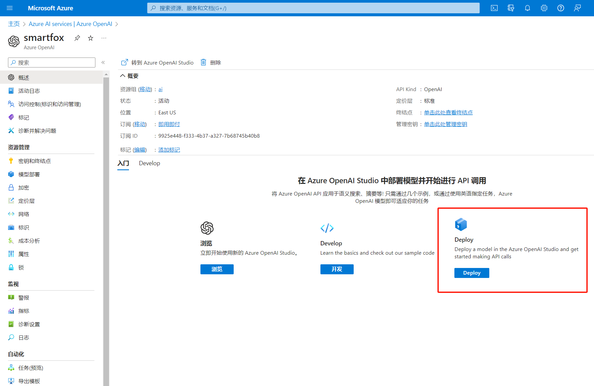Screen dimensions: 594x386
Task: Open more options ellipsis next to smartfox
Action: pos(104,38)
